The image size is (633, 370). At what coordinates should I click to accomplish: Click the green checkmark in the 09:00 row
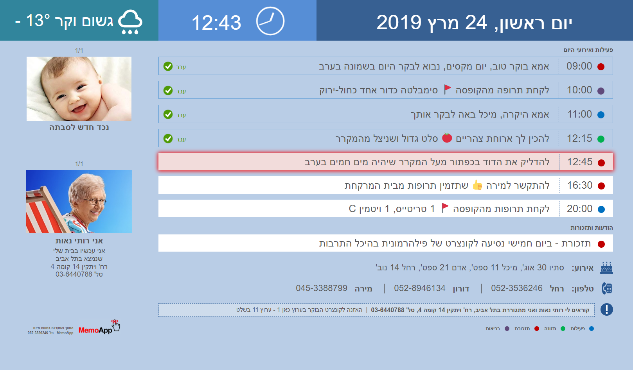pyautogui.click(x=168, y=66)
